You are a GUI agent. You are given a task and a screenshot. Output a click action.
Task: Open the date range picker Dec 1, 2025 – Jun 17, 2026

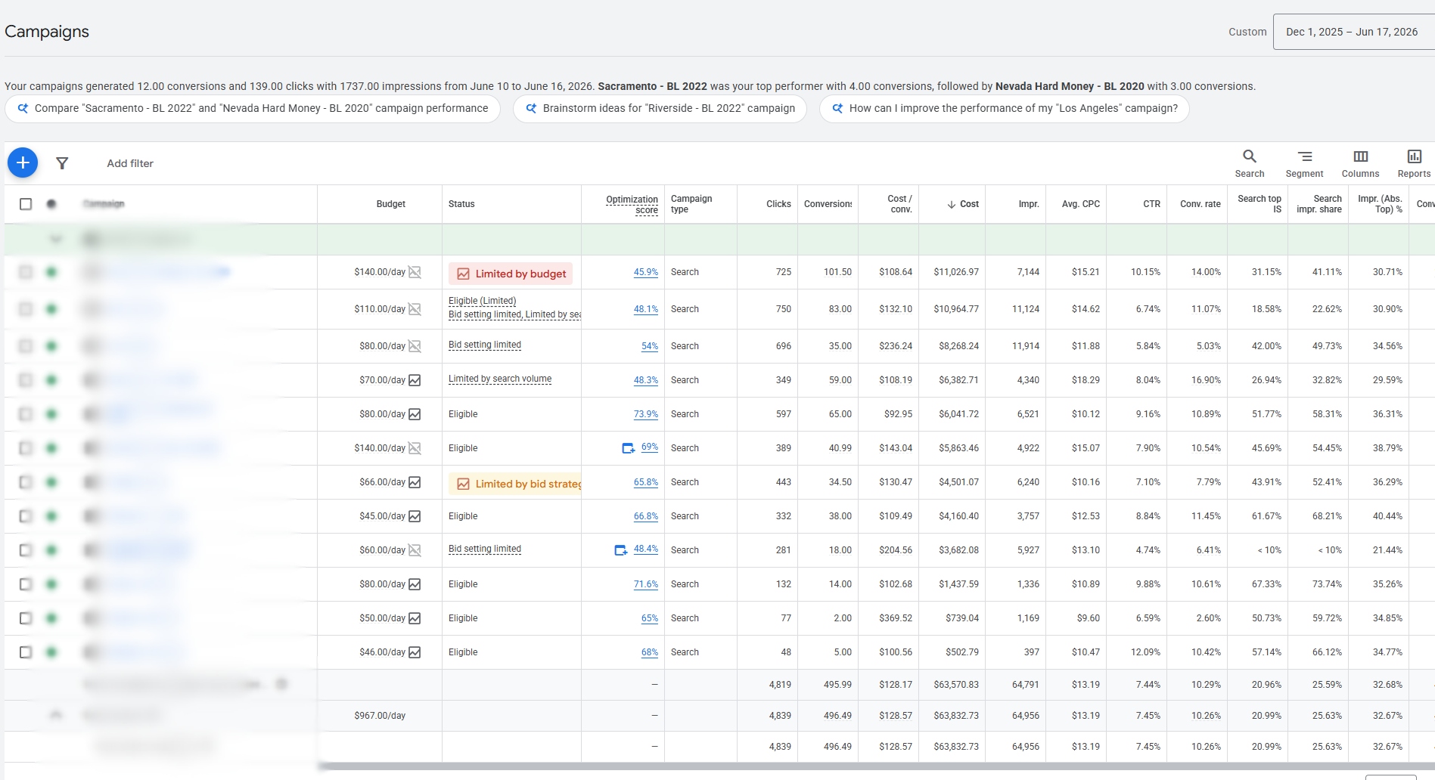pyautogui.click(x=1353, y=32)
